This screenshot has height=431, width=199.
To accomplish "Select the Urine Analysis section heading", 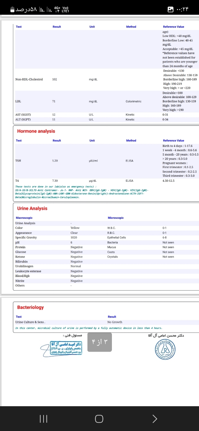I will pos(32,208).
